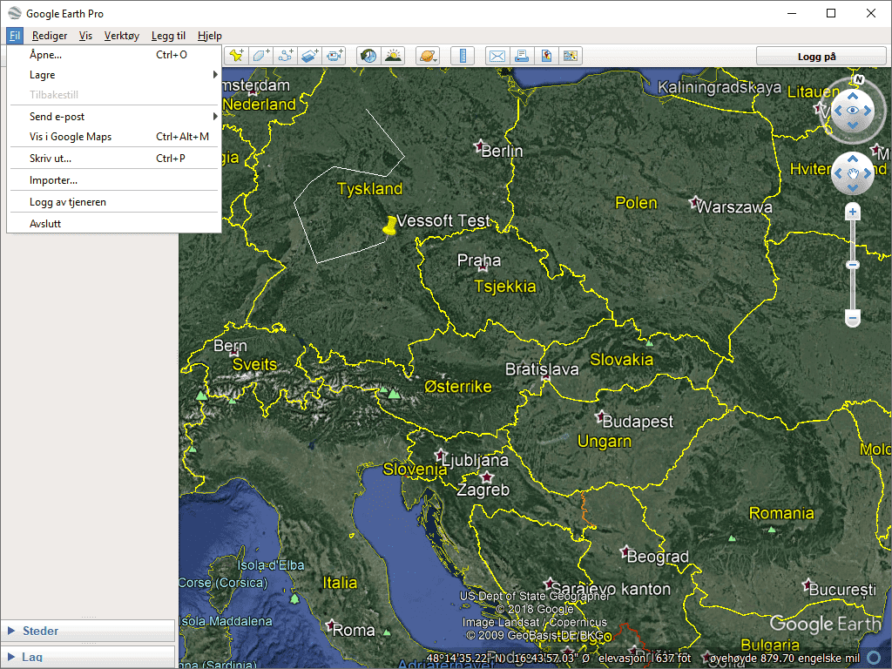Click the Roma city label
The width and height of the screenshot is (892, 669).
[x=354, y=631]
